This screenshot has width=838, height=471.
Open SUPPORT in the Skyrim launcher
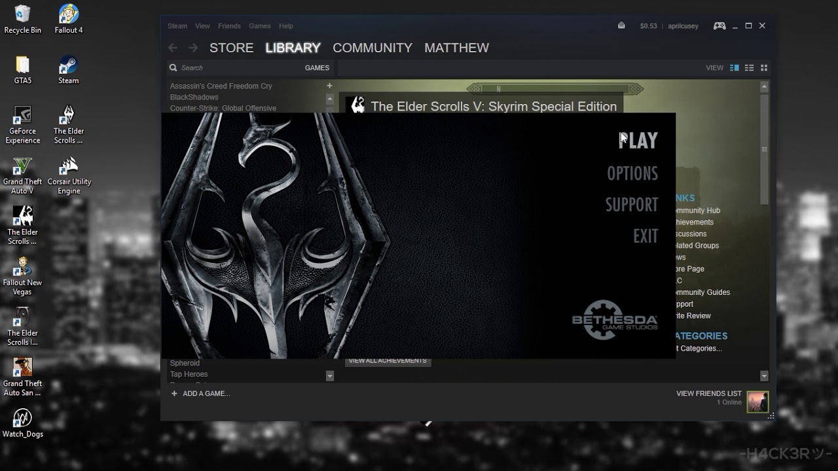click(632, 205)
